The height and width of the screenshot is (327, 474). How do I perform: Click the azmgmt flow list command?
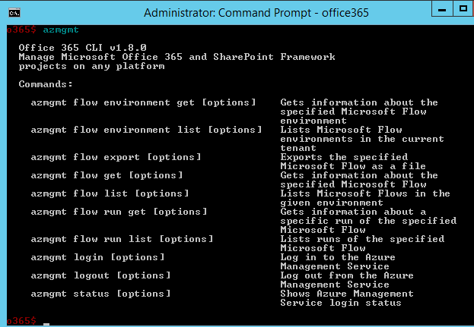(x=110, y=193)
